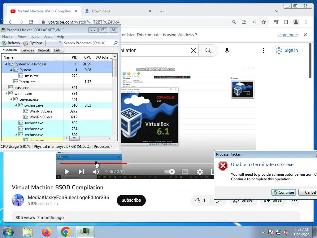This screenshot has width=317, height=238.
Task: Open the Help menu in Process Hacker
Action: click(60, 37)
